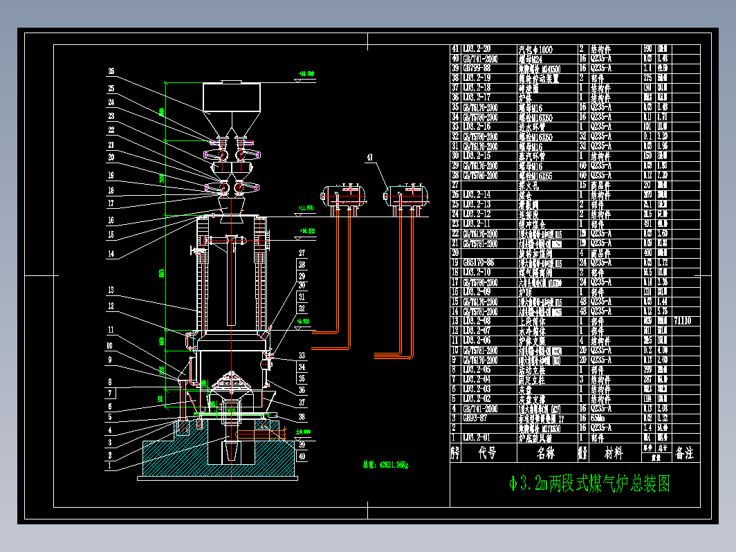Click the 名称 column header in the parts table
Image resolution: width=736 pixels, height=552 pixels.
tap(546, 453)
